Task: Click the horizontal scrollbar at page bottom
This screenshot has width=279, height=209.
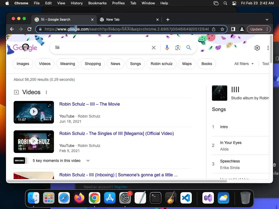Action: pyautogui.click(x=117, y=181)
